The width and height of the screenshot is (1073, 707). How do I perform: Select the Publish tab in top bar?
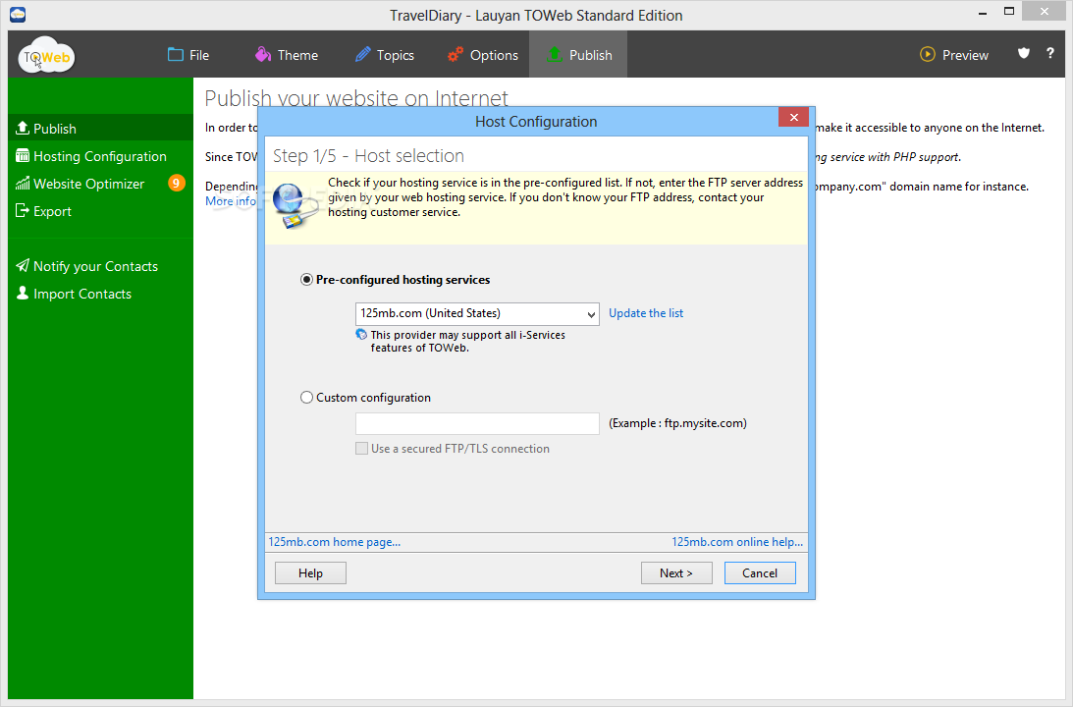(x=578, y=55)
